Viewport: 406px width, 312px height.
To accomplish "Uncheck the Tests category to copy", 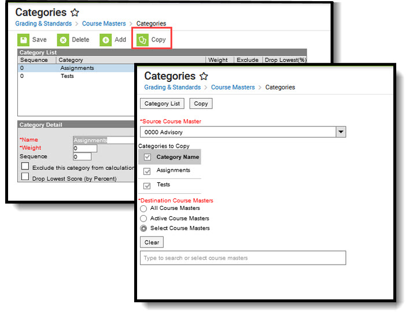I will coord(147,186).
